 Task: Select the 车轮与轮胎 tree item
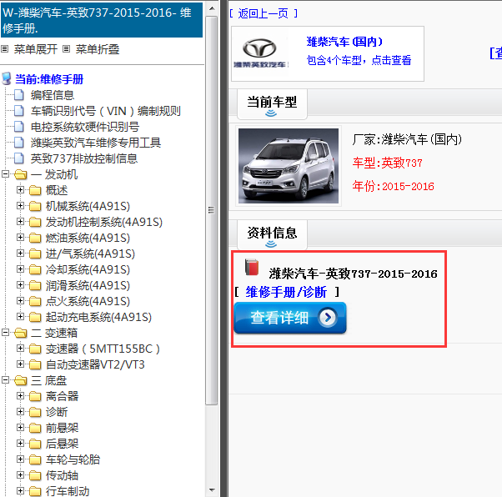pyautogui.click(x=73, y=459)
